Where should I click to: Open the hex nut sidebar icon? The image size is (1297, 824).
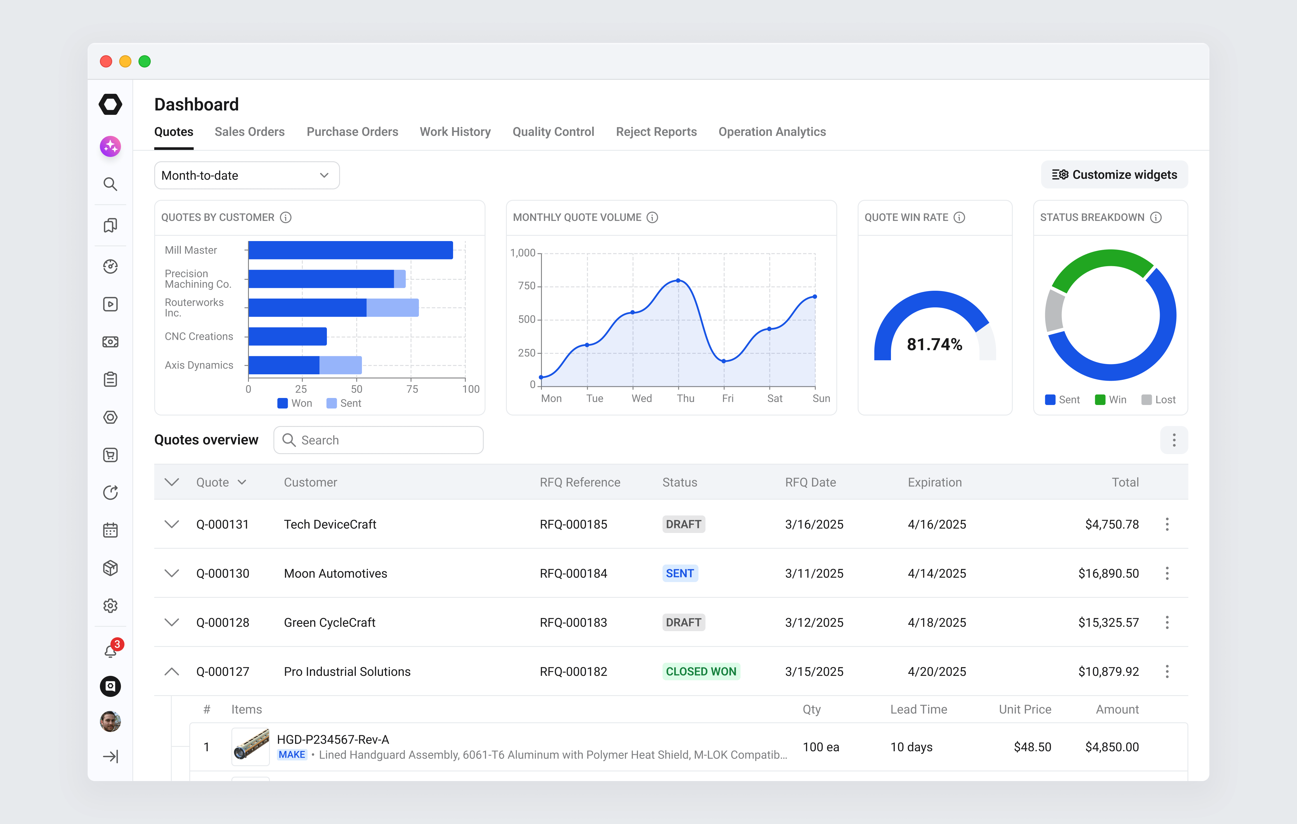[x=110, y=417]
